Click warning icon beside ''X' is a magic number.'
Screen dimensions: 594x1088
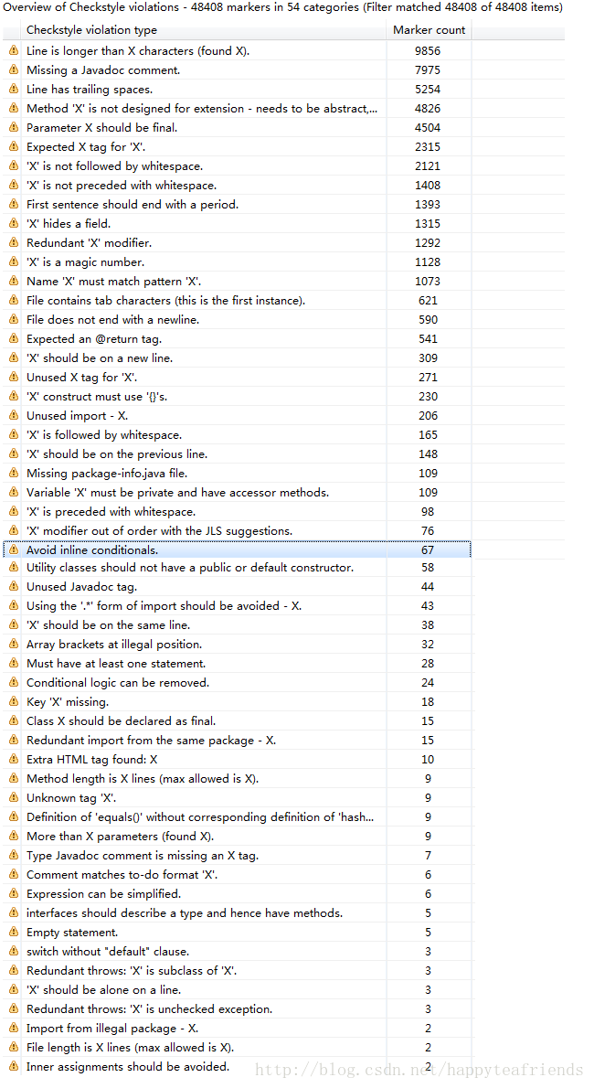click(14, 261)
